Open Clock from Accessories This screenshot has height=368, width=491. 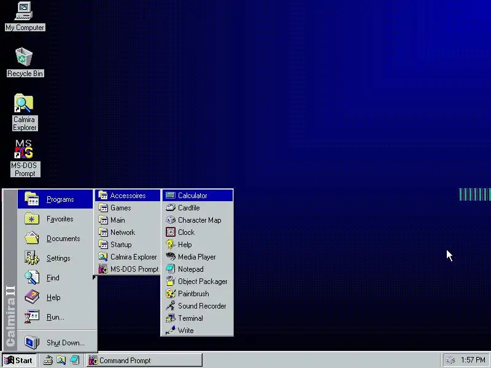click(197, 232)
